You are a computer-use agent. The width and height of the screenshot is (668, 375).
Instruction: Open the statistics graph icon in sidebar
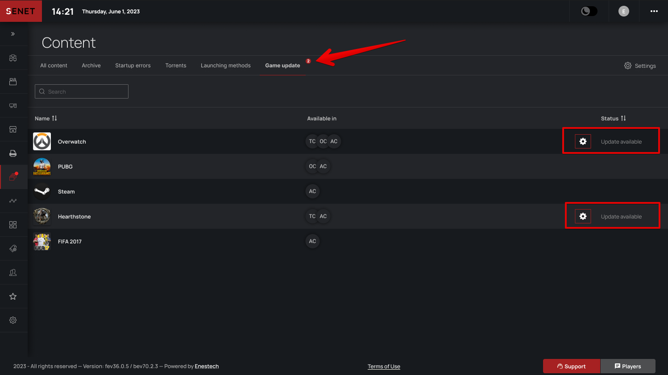pos(13,201)
